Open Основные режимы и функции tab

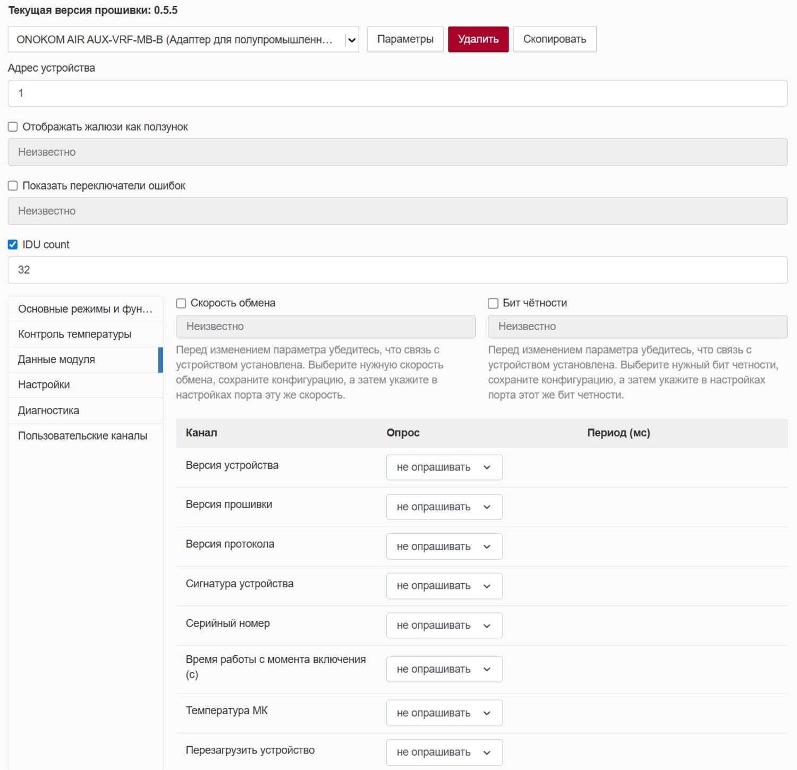tap(85, 309)
